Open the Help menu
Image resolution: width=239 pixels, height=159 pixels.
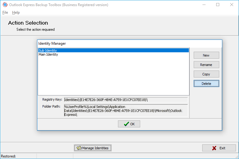[16, 12]
